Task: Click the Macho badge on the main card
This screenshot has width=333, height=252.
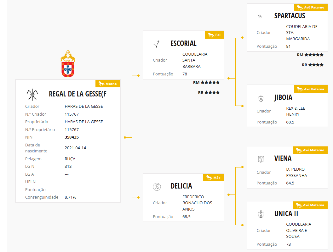Action: pyautogui.click(x=108, y=84)
